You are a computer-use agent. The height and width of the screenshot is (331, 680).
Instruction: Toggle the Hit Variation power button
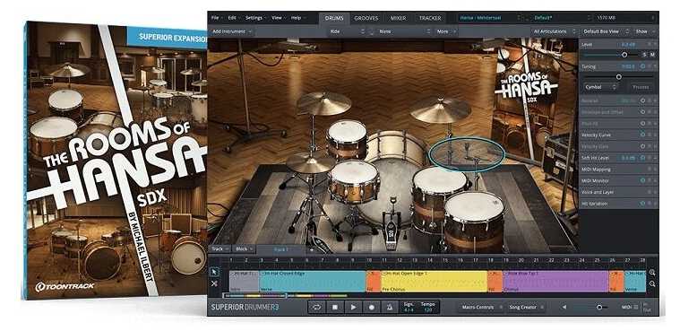tap(642, 204)
